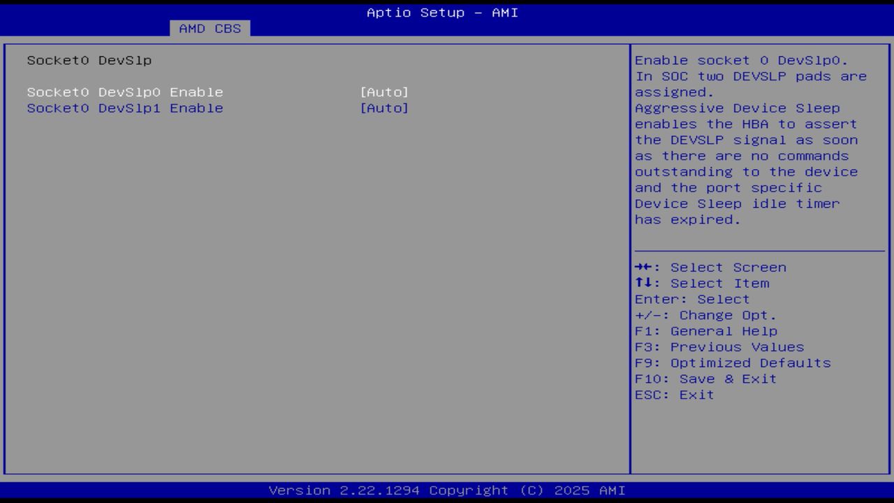The width and height of the screenshot is (894, 503).
Task: Click the F10: Save & Exit entry
Action: coord(706,379)
